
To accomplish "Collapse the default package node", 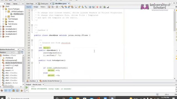I will (x=6, y=12).
